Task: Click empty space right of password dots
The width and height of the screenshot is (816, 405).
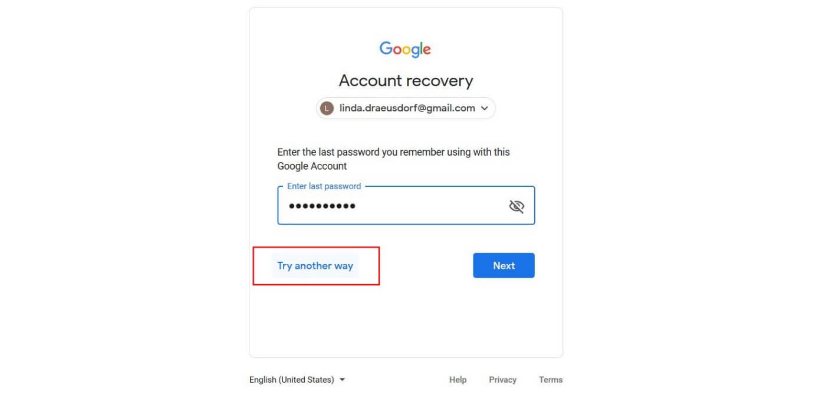Action: pyautogui.click(x=430, y=206)
